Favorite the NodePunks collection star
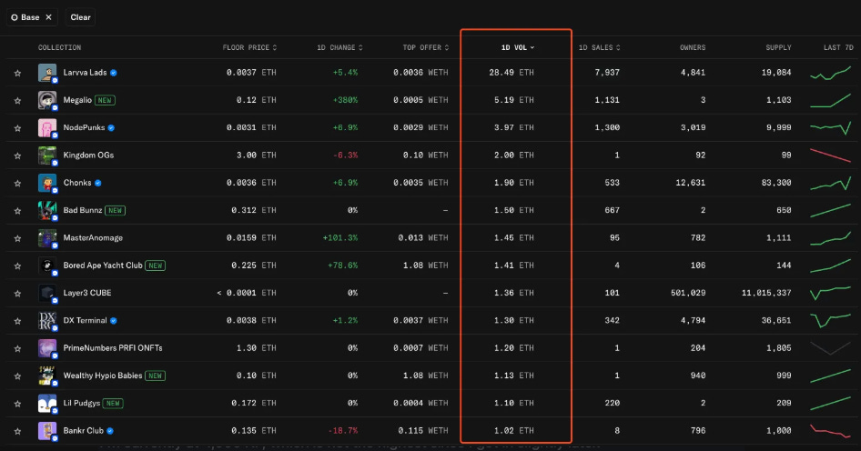Viewport: 861px width, 451px height. 17,128
